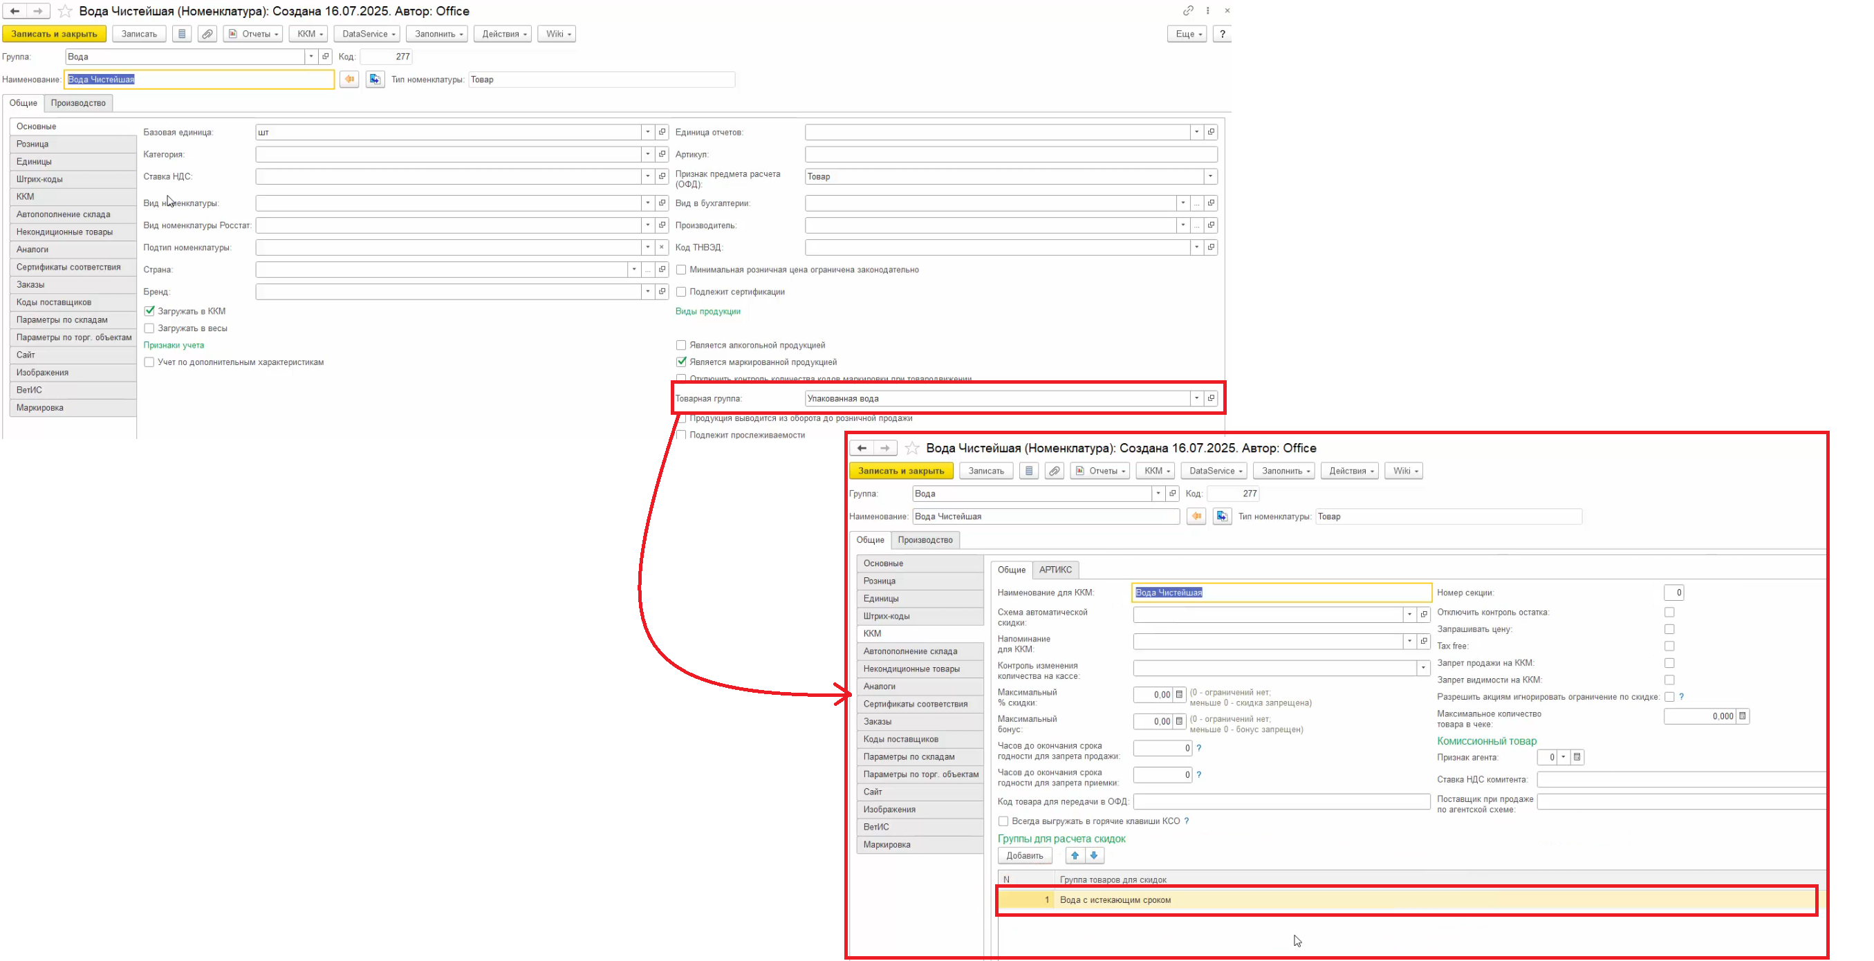Open the help question mark button
1874x961 pixels.
point(1222,34)
